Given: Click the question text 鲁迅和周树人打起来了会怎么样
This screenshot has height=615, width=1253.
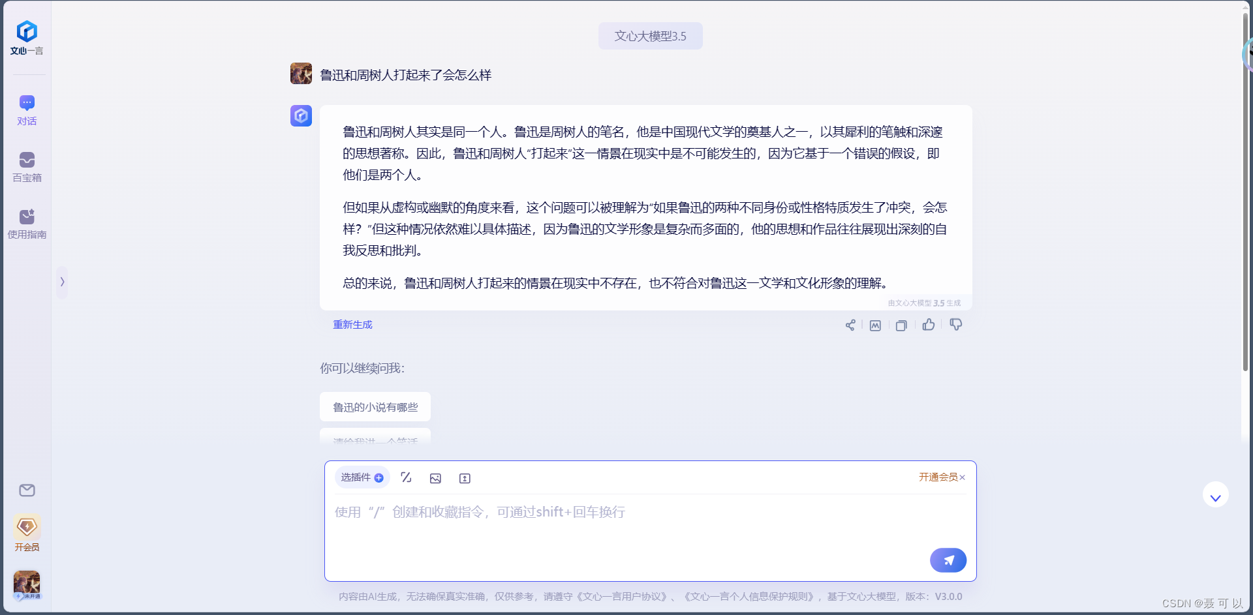Looking at the screenshot, I should tap(405, 75).
